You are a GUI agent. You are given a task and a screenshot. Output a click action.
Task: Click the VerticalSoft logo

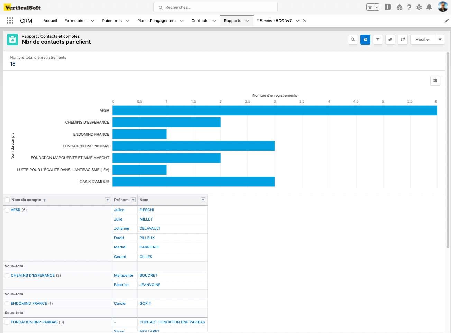coord(22,7)
